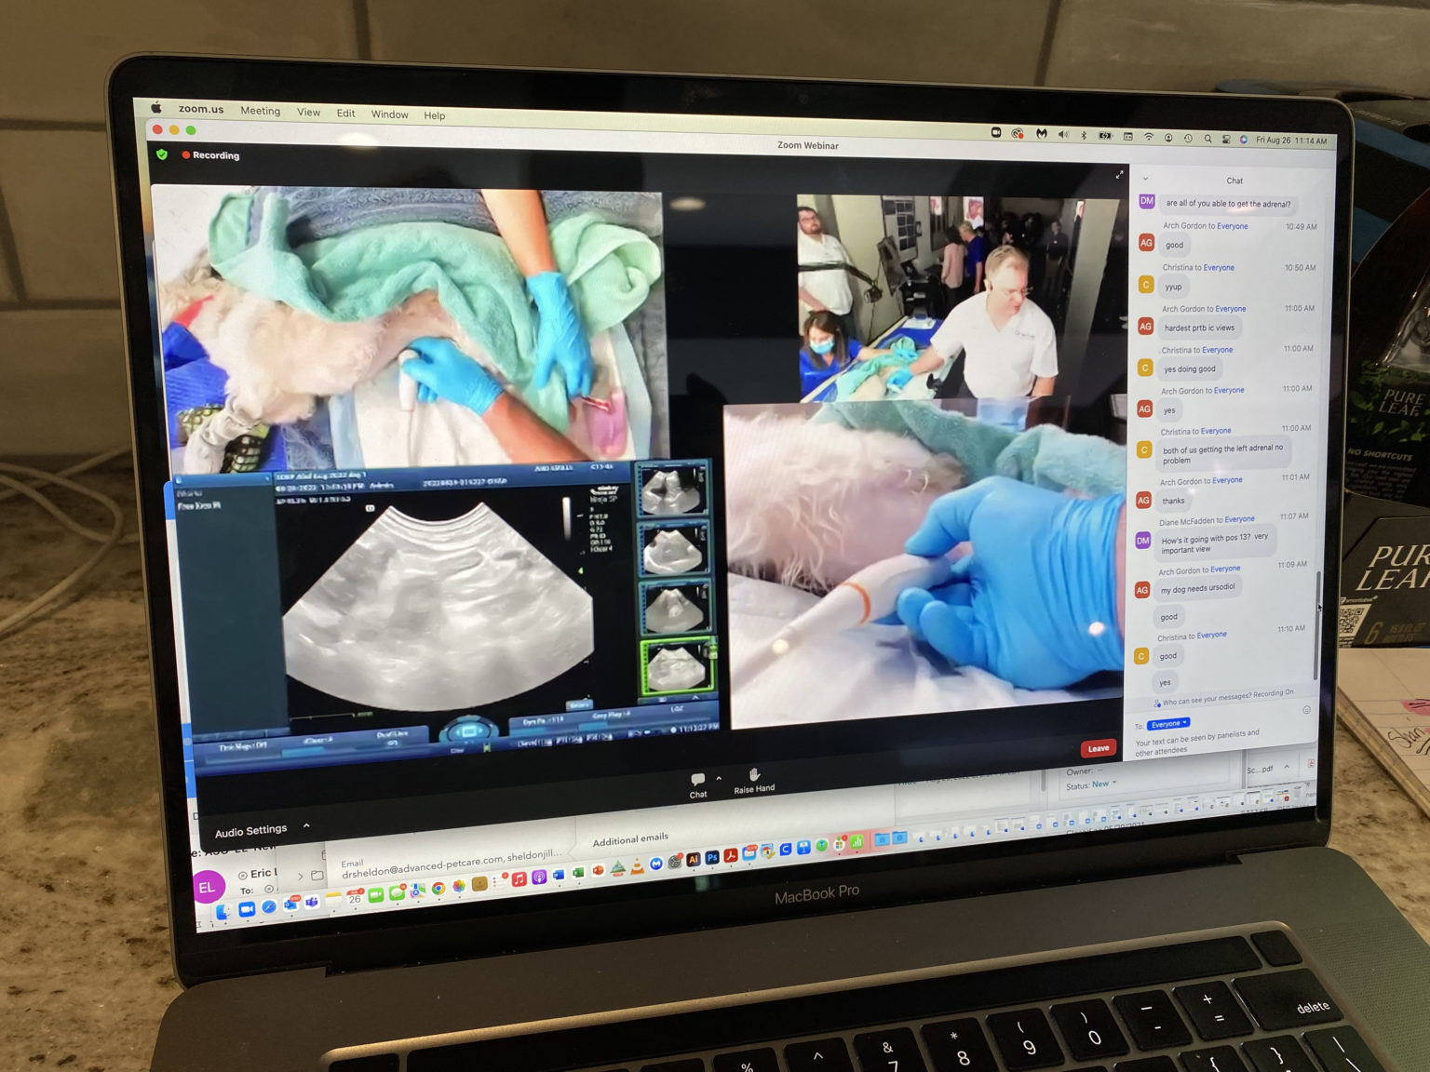Screen dimensions: 1430x1072
Task: Launch VLC from the Dock
Action: coord(636,867)
